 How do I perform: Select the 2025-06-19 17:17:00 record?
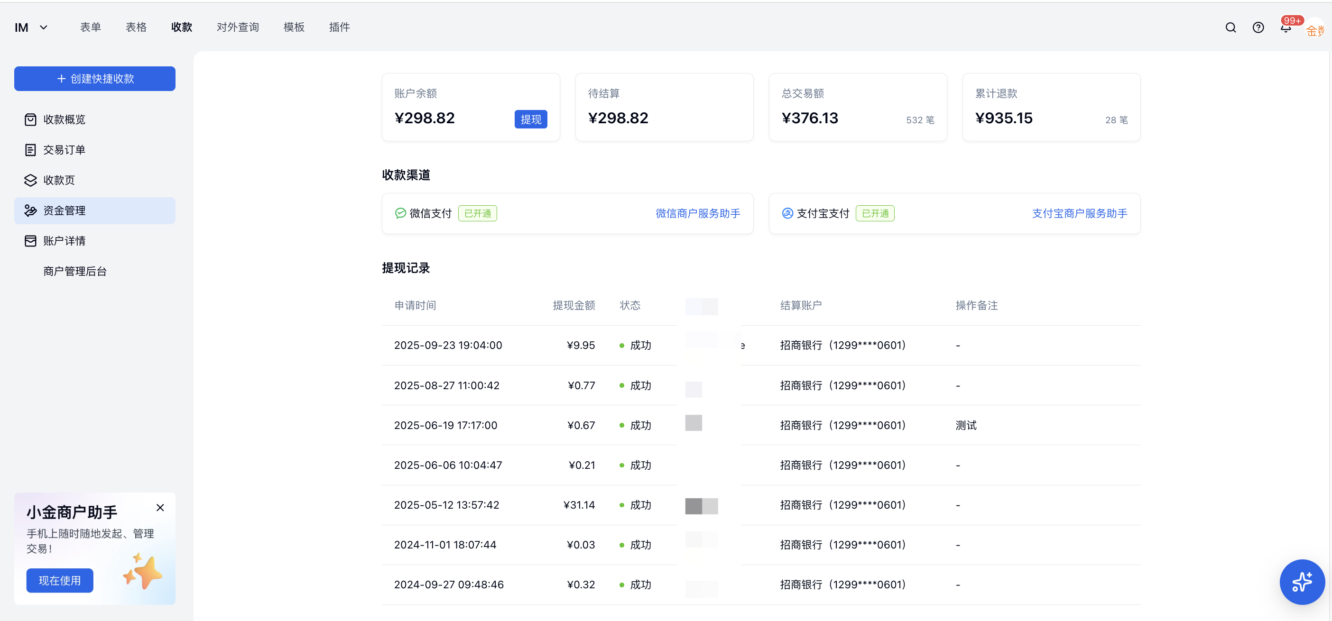(x=761, y=425)
